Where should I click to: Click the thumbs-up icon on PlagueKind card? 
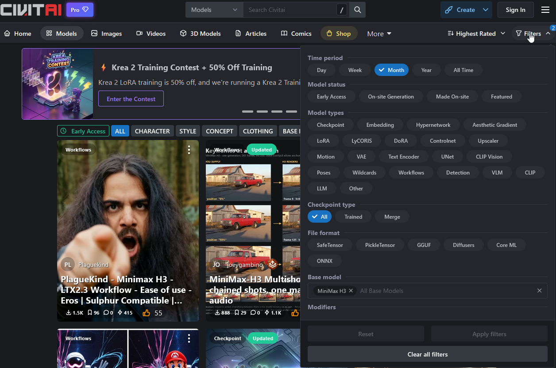click(x=147, y=313)
